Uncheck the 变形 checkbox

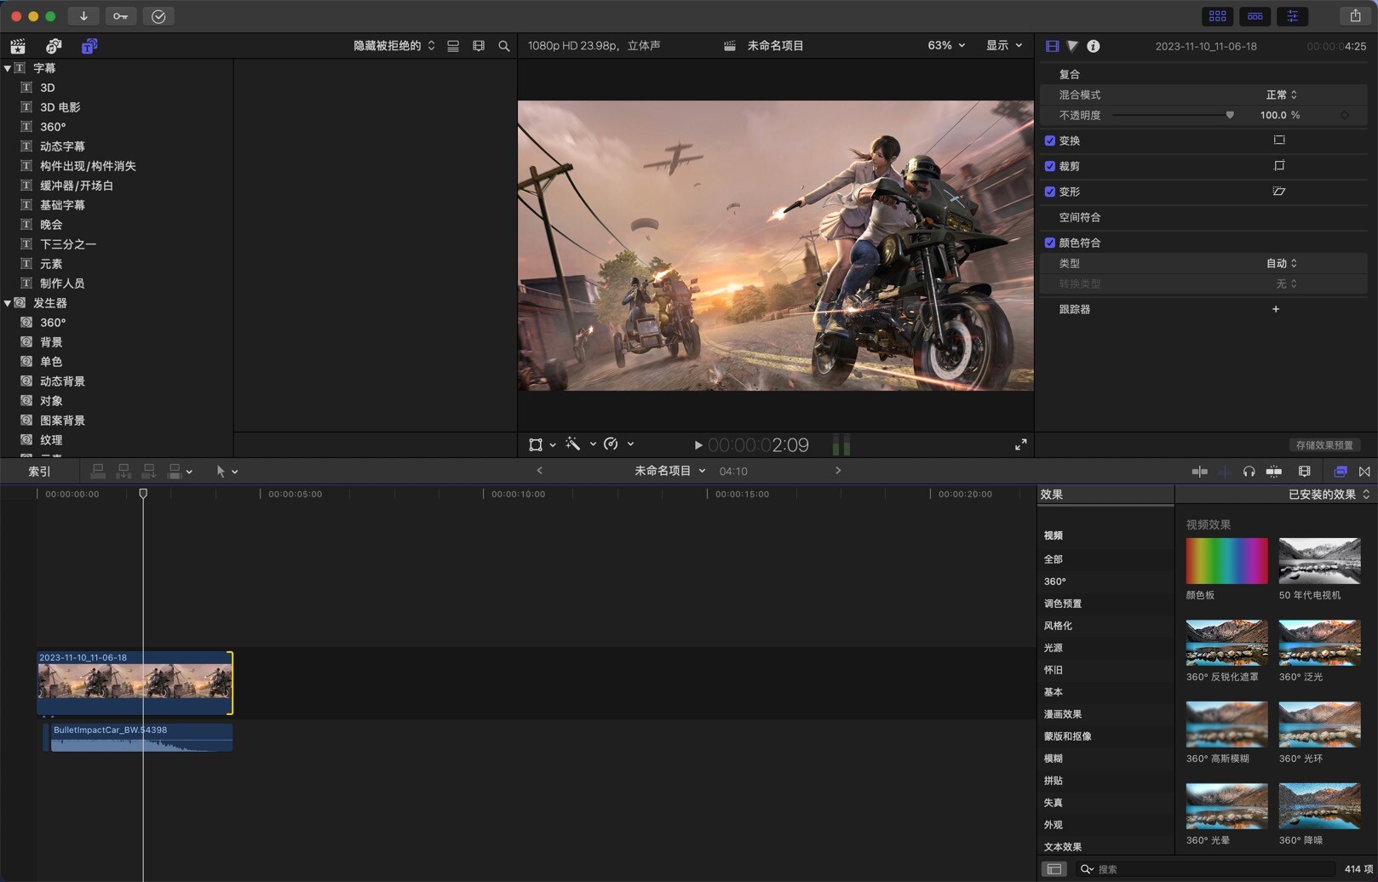coord(1050,192)
